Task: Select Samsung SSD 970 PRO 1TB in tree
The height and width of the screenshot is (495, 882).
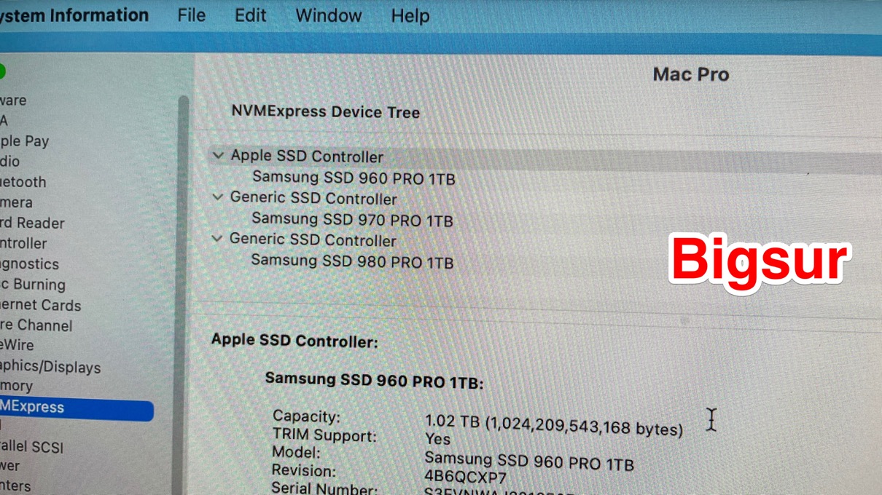Action: point(353,219)
